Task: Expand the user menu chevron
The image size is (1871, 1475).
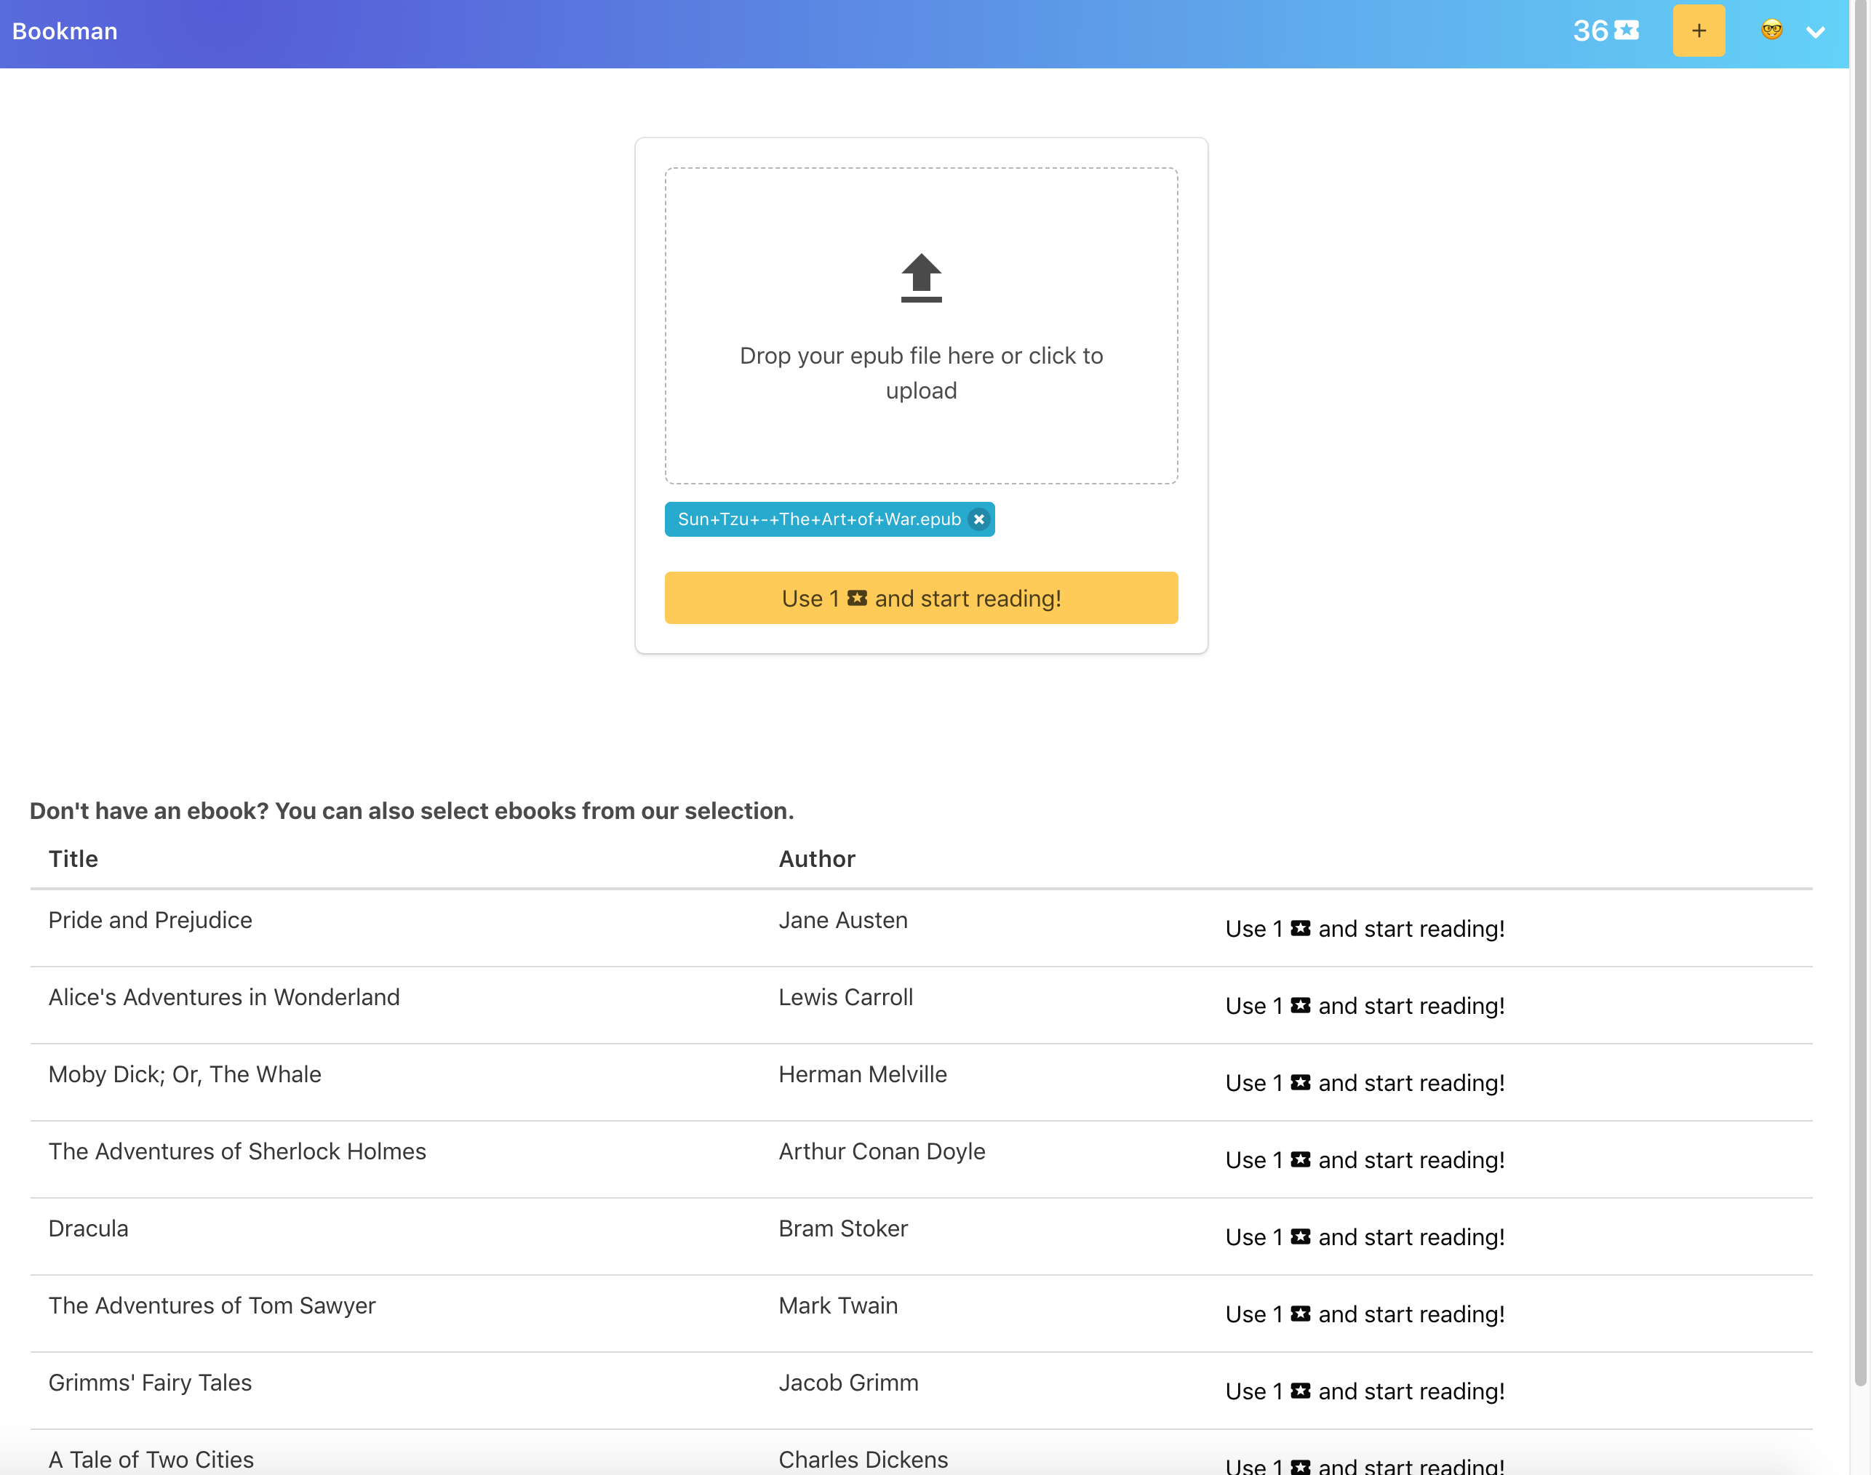Action: 1816,32
